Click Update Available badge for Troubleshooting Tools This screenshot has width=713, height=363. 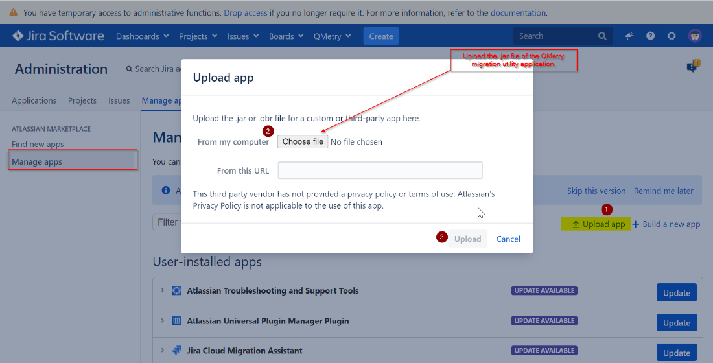544,290
